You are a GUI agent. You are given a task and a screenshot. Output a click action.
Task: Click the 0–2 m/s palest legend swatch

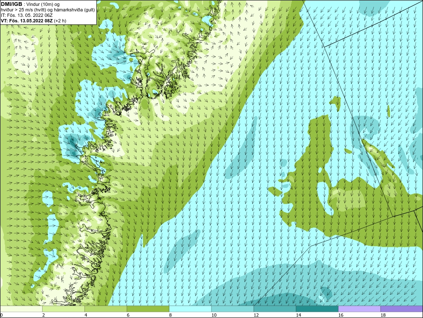pyautogui.click(x=21, y=309)
